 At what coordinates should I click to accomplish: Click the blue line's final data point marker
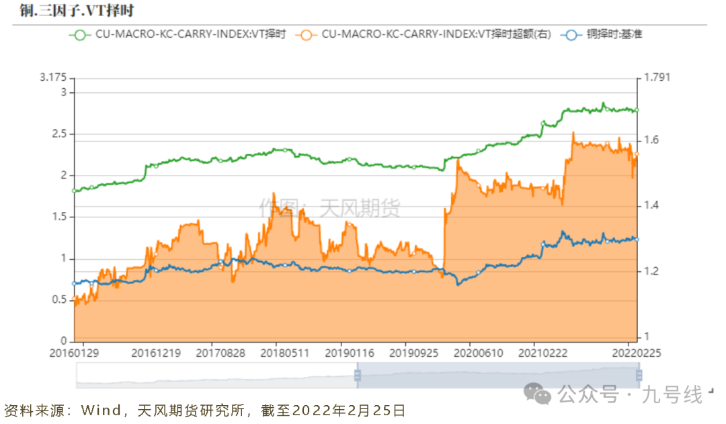[636, 239]
